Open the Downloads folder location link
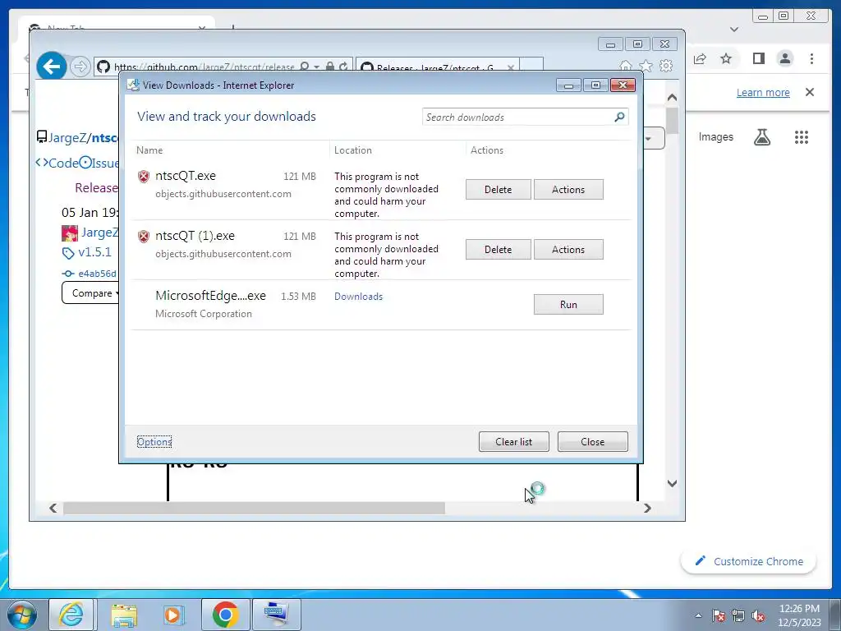Viewport: 841px width, 631px height. [358, 296]
